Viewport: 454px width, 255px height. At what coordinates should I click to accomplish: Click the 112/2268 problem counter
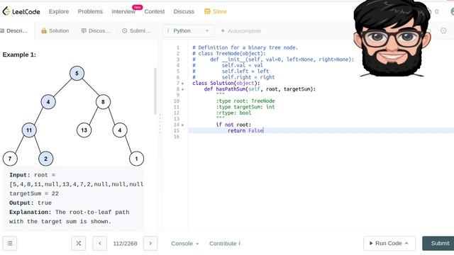(125, 244)
